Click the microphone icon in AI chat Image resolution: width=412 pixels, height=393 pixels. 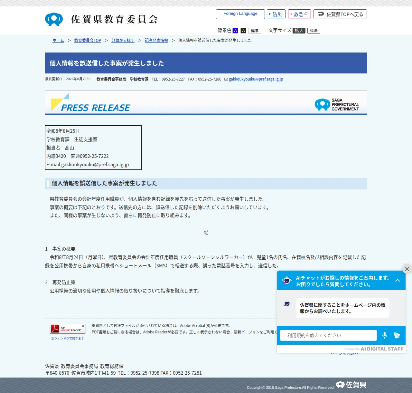(x=385, y=335)
